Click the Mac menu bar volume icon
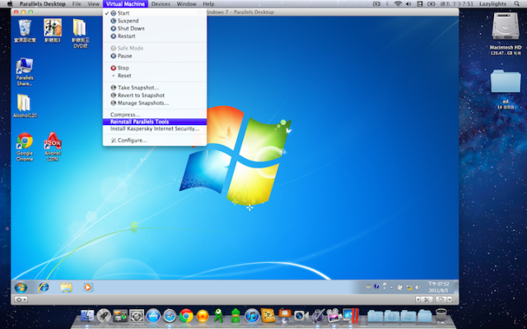Viewport: 527px width, 329px height. (x=408, y=4)
